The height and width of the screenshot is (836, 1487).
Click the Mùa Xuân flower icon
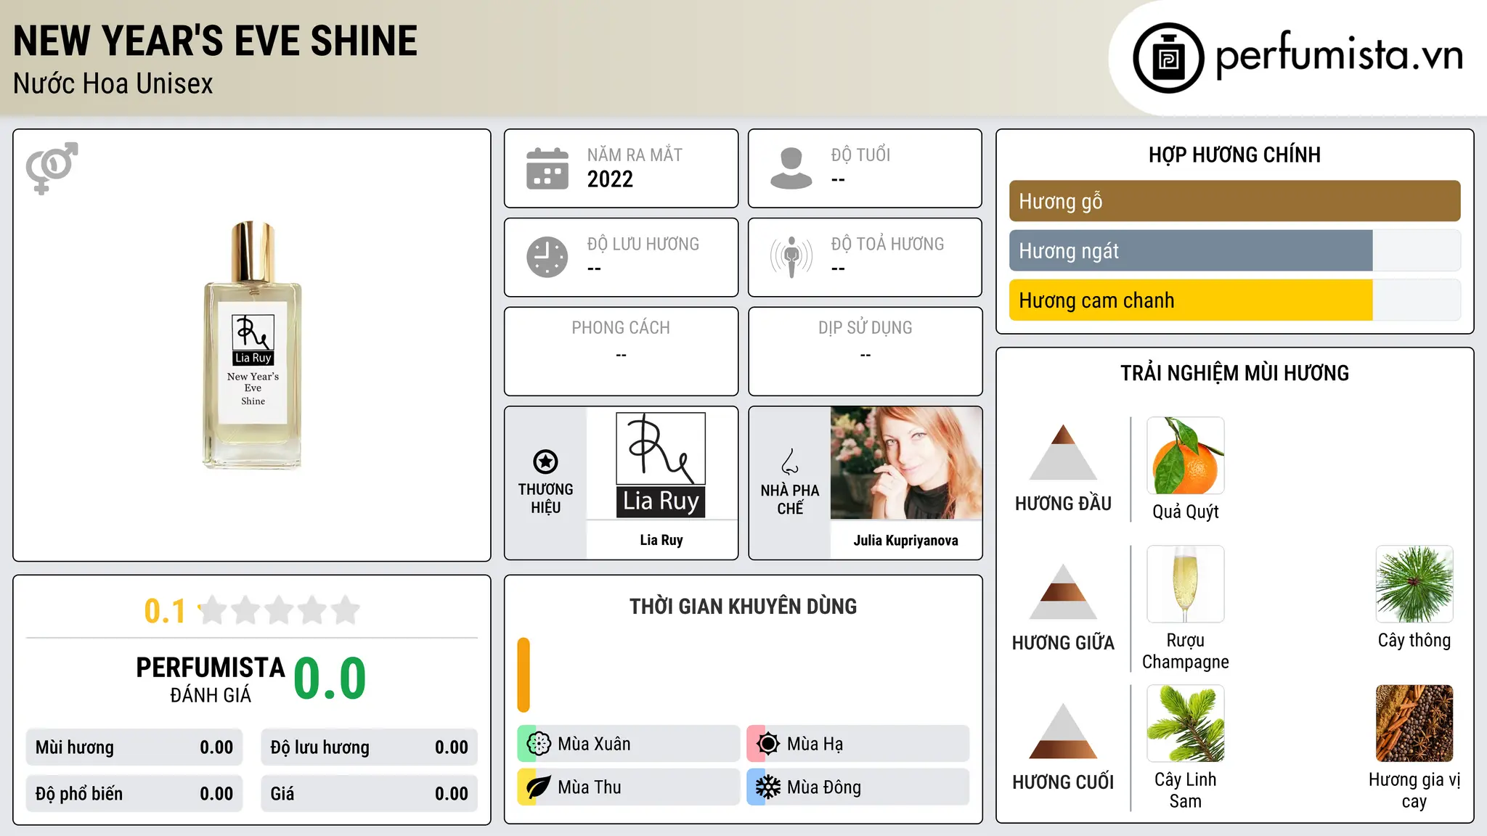pos(539,744)
